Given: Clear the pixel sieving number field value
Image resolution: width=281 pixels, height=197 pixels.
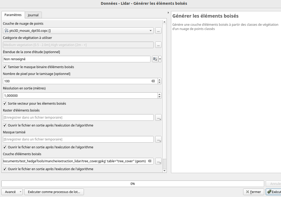Looking at the screenshot, I should click(x=153, y=81).
